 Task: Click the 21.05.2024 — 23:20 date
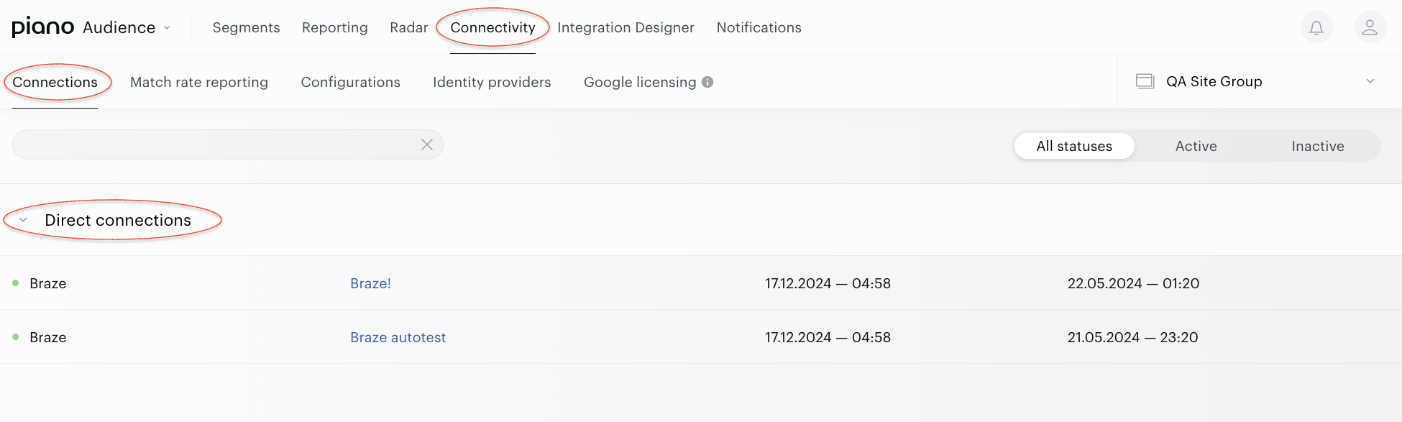(1132, 337)
